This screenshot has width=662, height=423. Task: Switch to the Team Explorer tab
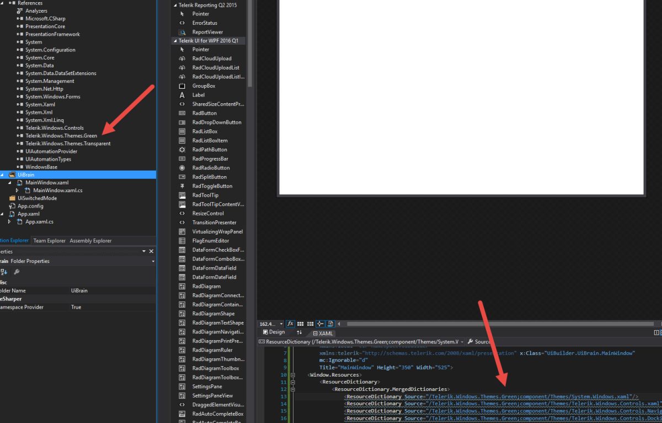click(49, 241)
